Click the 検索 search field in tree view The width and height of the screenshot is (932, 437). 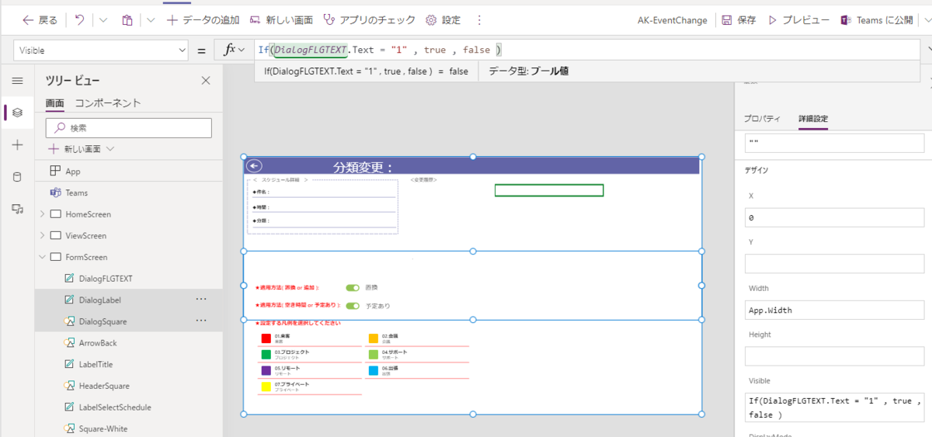128,128
